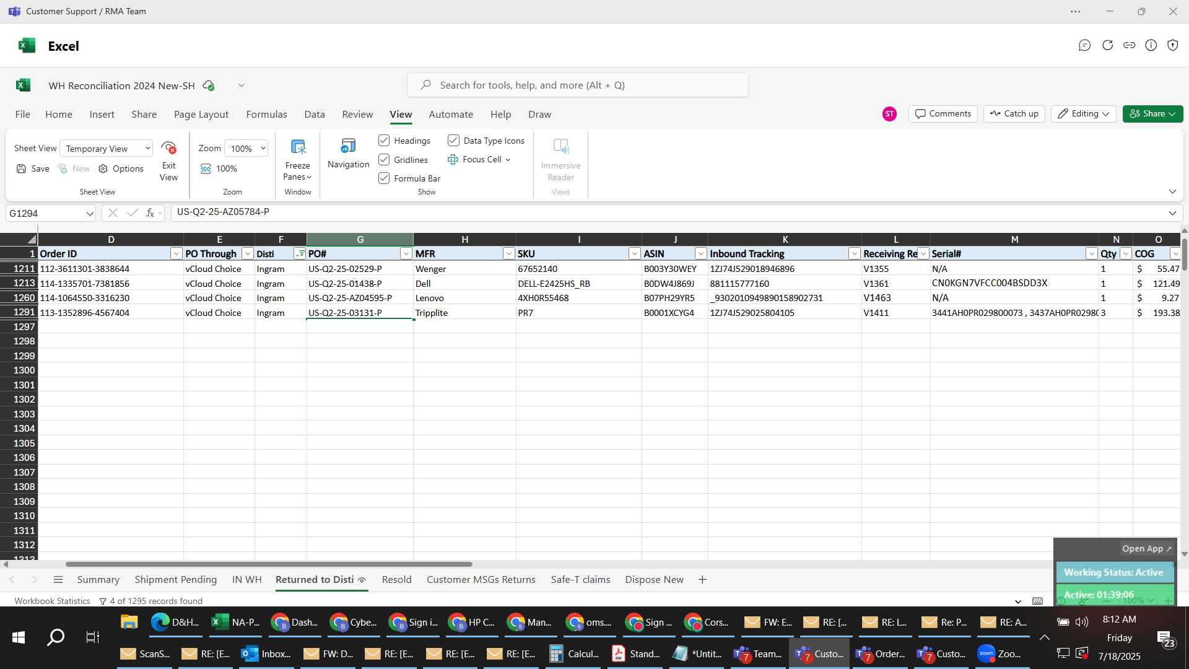1189x669 pixels.
Task: Open the Inbound Tracking filter dropdown
Action: pyautogui.click(x=854, y=254)
